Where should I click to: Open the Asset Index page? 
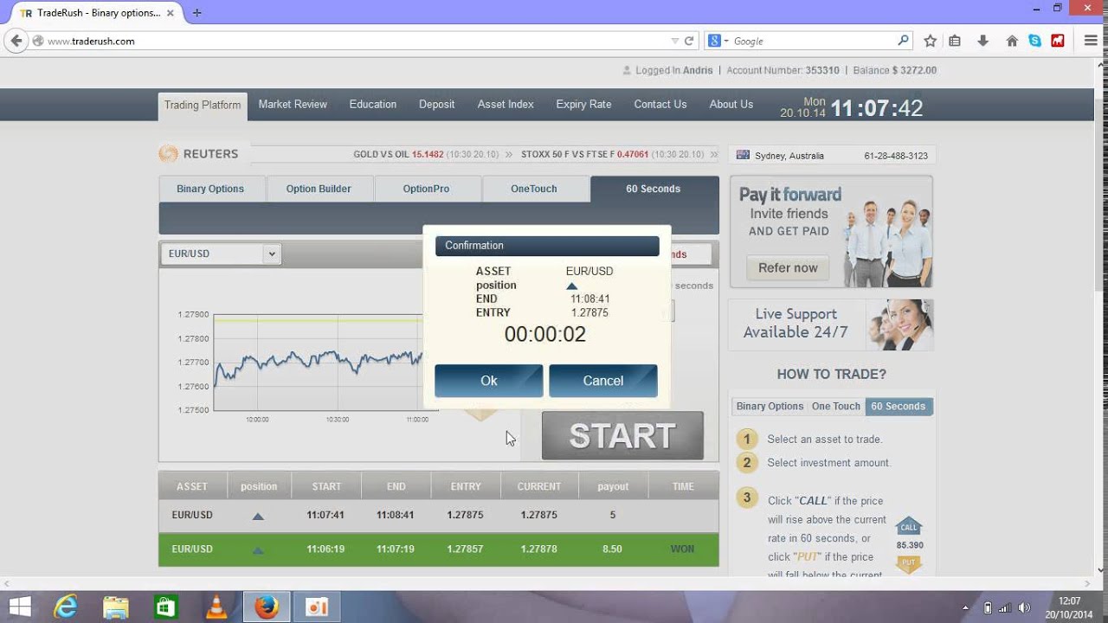pyautogui.click(x=506, y=104)
